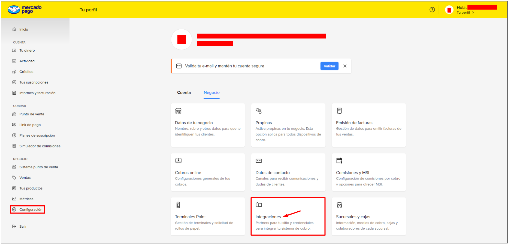
Task: Open the Tus productos label
Action: (x=31, y=188)
